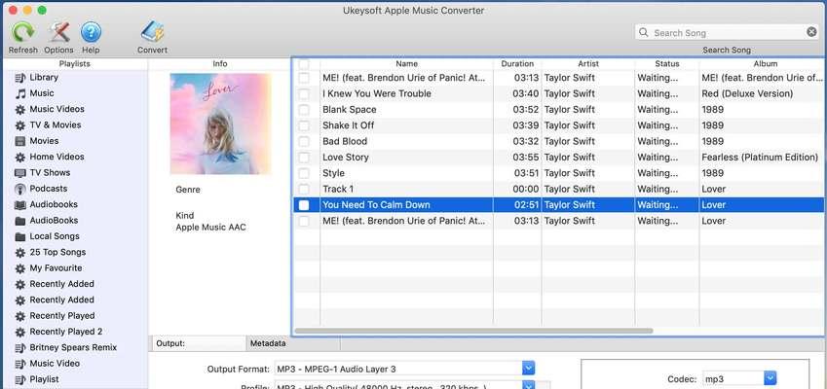Open the Help toolbar icon
The height and width of the screenshot is (389, 827).
[x=91, y=33]
